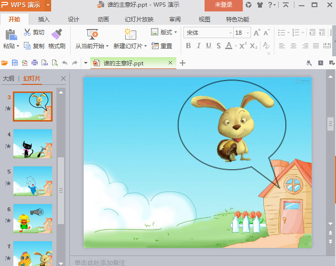The height and width of the screenshot is (266, 336).
Task: Increase font size with the A+ icon
Action: 257,33
